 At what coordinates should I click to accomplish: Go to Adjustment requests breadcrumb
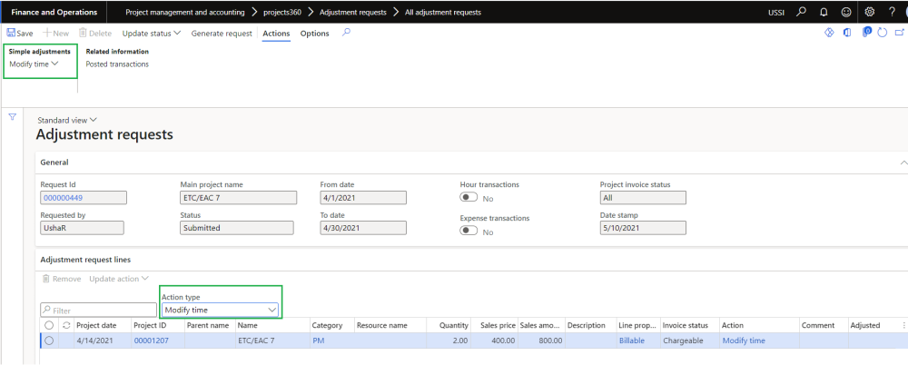coord(352,12)
